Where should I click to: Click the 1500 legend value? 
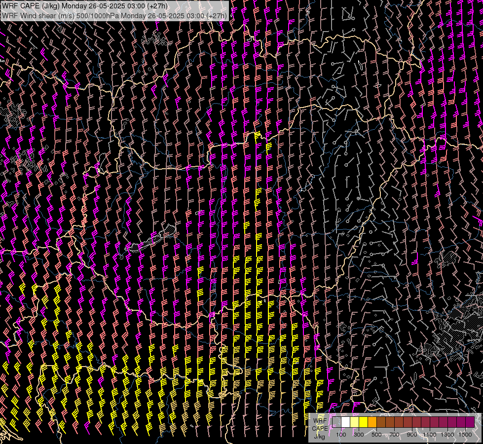pos(465,435)
